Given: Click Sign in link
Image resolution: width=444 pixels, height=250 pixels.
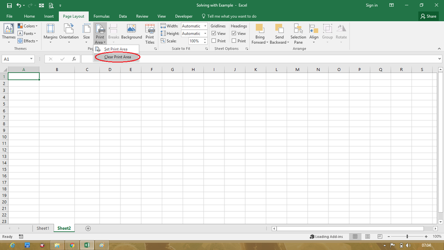Looking at the screenshot, I should click(372, 5).
